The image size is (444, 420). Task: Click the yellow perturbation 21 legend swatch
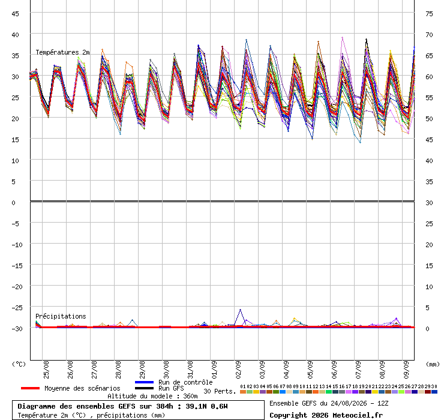pos(374,392)
